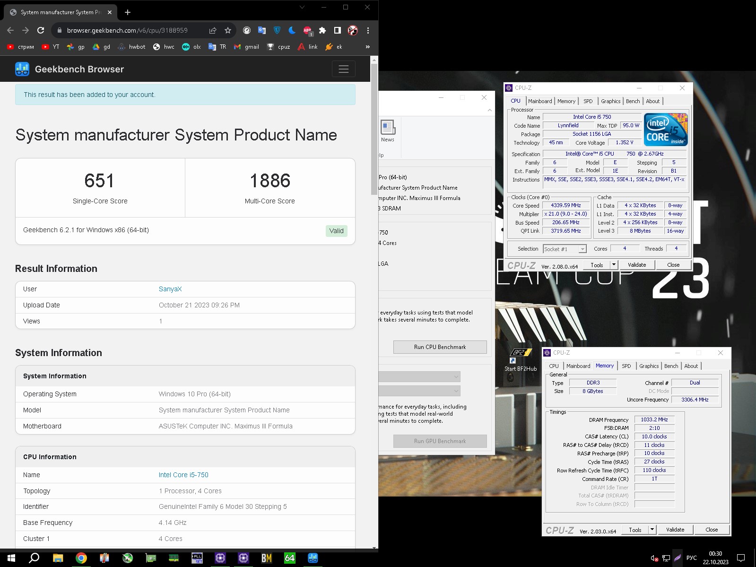
Task: Click the News icon in Geekbench app
Action: point(388,131)
